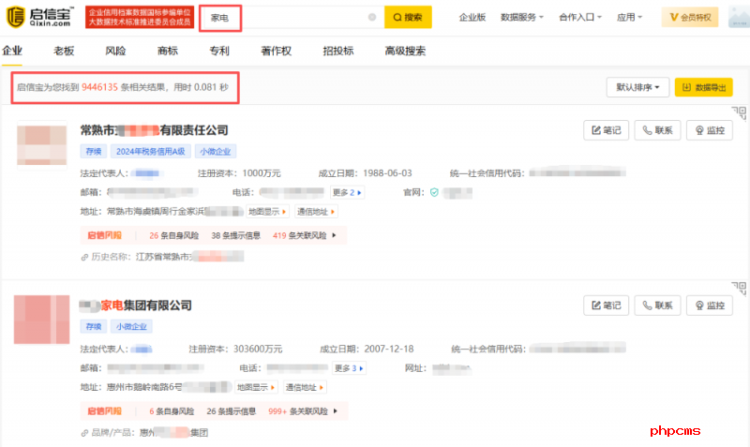Click the 品牌/产品 row for 惠州
Viewport: 750px width, 447px height.
tap(144, 433)
